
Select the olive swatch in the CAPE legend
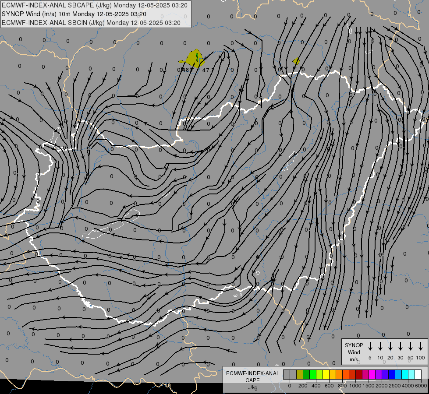(x=300, y=374)
